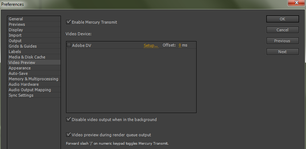
Task: Close the Preferences dialog window
Action: click(296, 3)
